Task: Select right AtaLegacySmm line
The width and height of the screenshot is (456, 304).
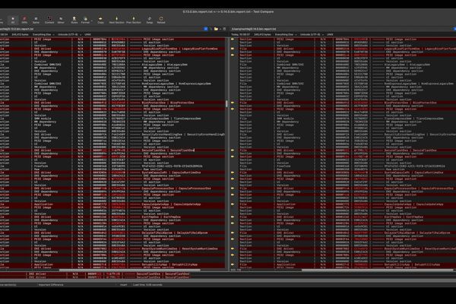Action: click(347, 65)
